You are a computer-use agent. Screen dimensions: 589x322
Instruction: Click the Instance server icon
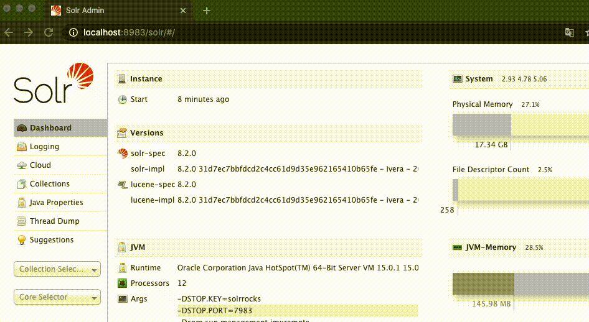(122, 79)
